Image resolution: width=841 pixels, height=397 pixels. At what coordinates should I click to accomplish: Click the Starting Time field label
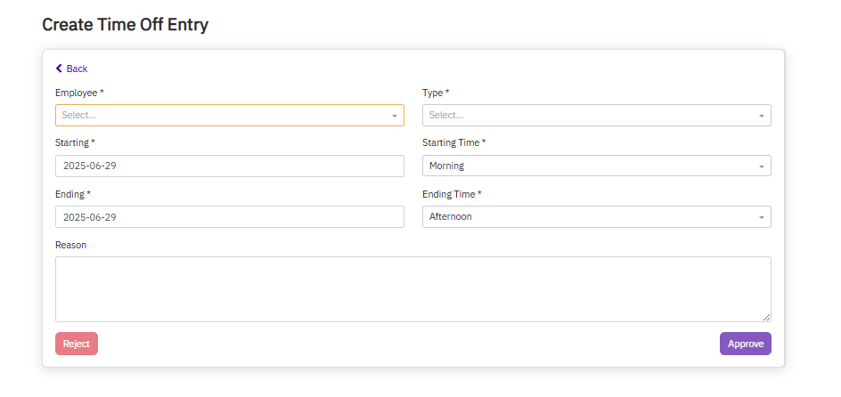pyautogui.click(x=453, y=142)
